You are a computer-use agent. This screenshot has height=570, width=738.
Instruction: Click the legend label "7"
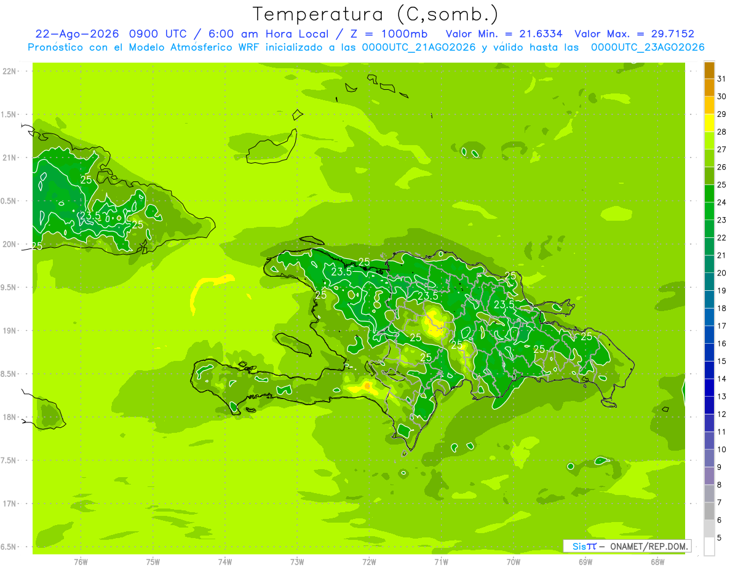pyautogui.click(x=720, y=502)
